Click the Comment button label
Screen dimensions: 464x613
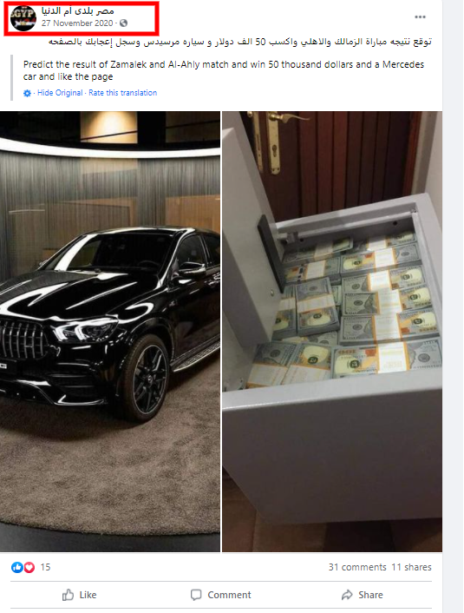(x=229, y=595)
